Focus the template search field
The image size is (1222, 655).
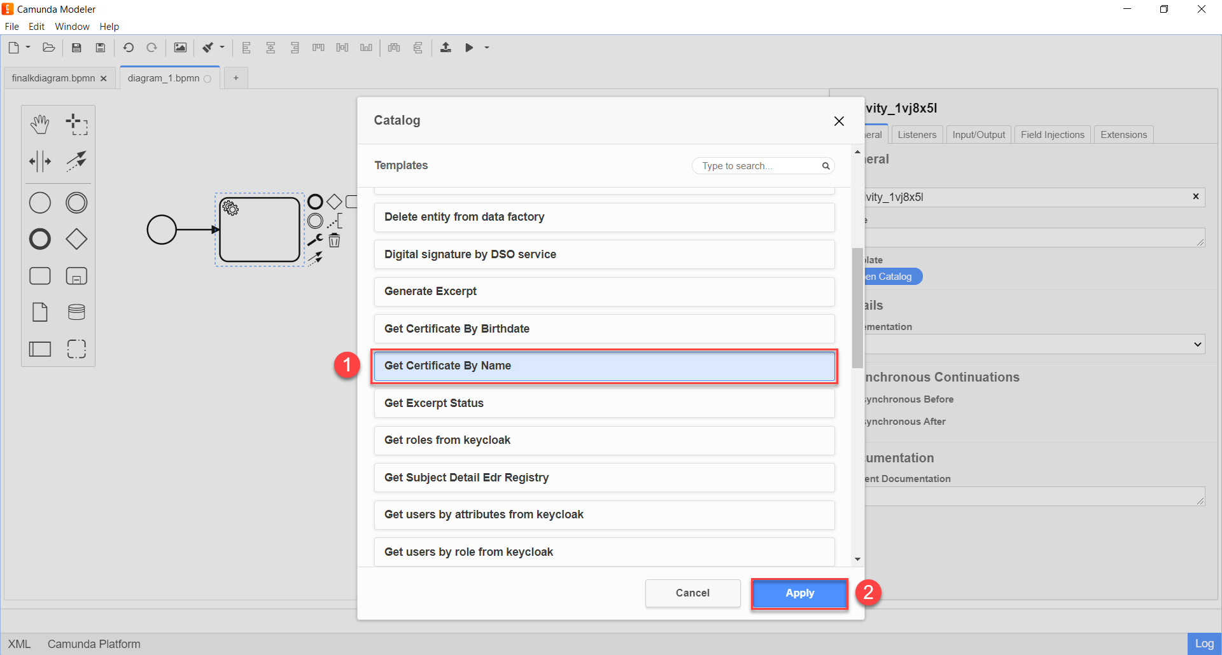click(x=762, y=166)
